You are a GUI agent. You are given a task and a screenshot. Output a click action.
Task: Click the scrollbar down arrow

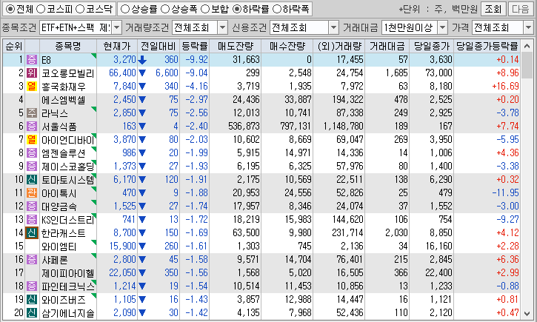[x=527, y=313]
